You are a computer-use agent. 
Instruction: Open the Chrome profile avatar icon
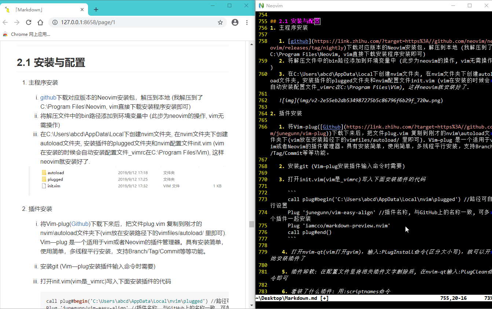(x=235, y=22)
